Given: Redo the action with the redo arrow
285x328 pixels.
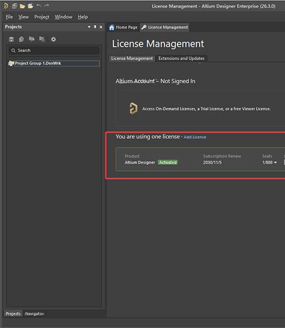Looking at the screenshot, I should pyautogui.click(x=46, y=6).
